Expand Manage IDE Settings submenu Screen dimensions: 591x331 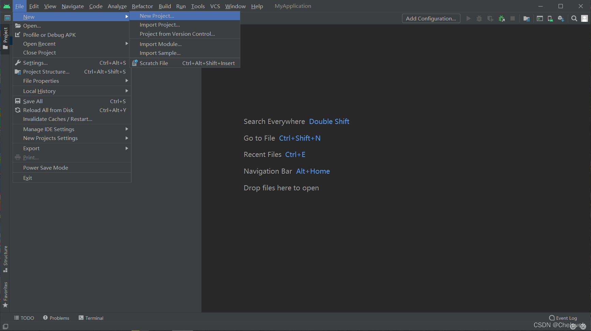pyautogui.click(x=72, y=129)
